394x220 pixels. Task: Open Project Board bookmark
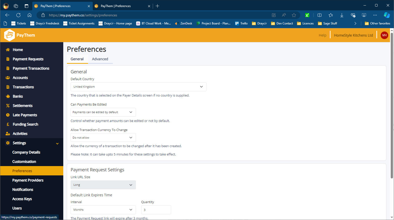(x=213, y=23)
